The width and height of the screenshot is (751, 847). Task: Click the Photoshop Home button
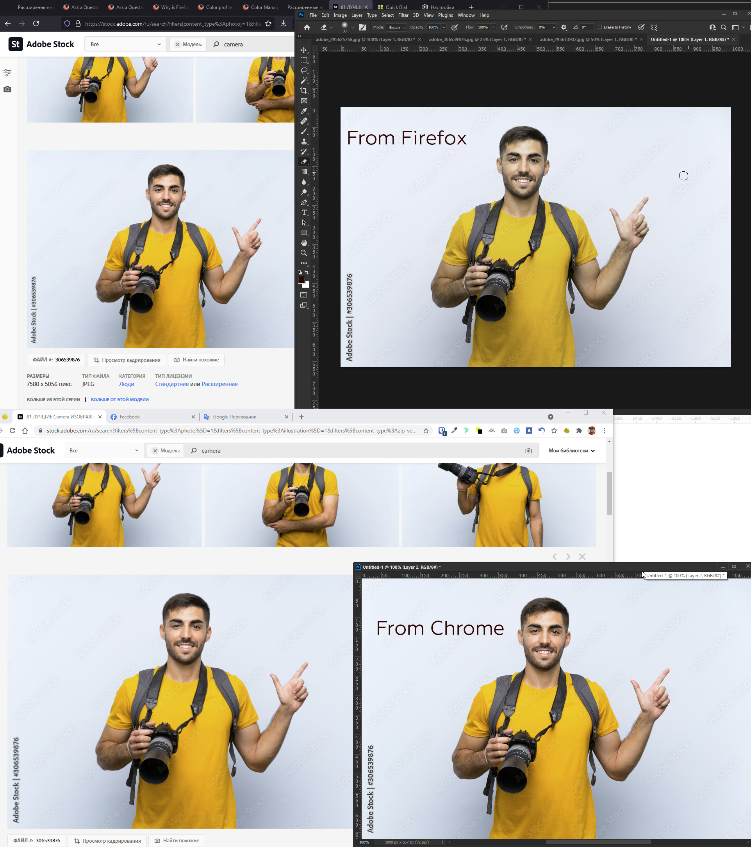307,27
